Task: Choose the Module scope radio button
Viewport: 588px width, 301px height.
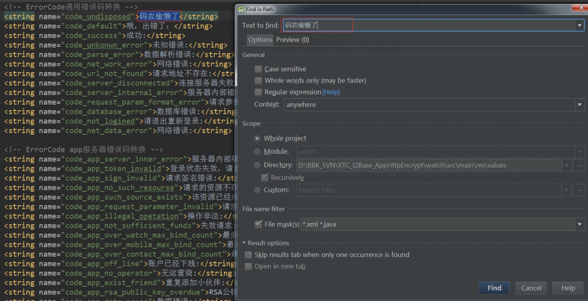Action: click(257, 151)
